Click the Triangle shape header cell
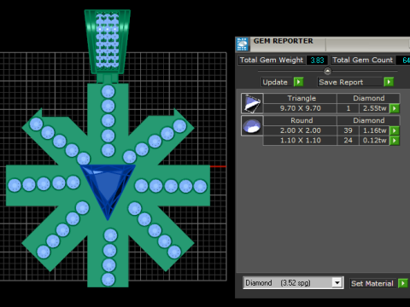 tap(300, 98)
